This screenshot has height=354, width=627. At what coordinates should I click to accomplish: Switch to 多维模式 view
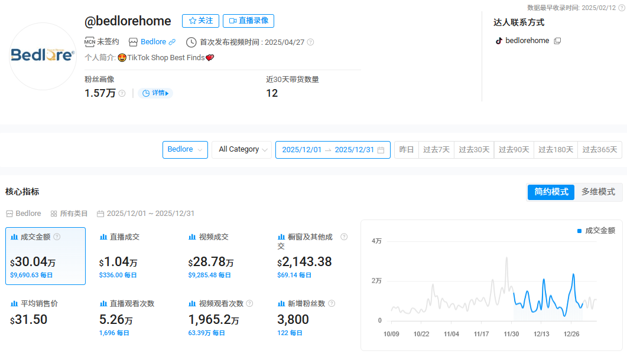[599, 192]
